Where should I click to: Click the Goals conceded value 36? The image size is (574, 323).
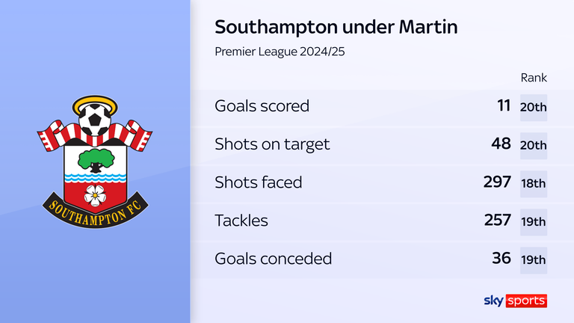click(x=502, y=259)
